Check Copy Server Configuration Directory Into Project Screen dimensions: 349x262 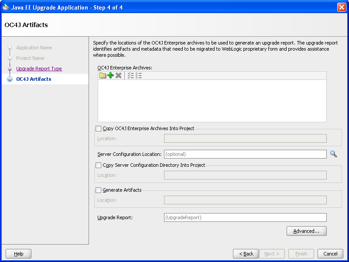98,165
